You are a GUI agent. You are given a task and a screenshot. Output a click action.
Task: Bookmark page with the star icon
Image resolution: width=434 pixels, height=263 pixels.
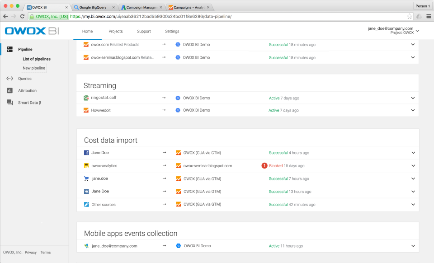coord(410,16)
